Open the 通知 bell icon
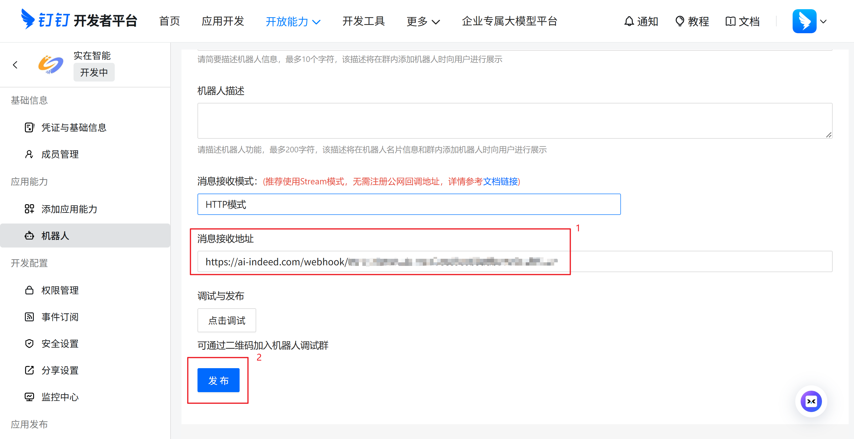The image size is (854, 439). 629,22
